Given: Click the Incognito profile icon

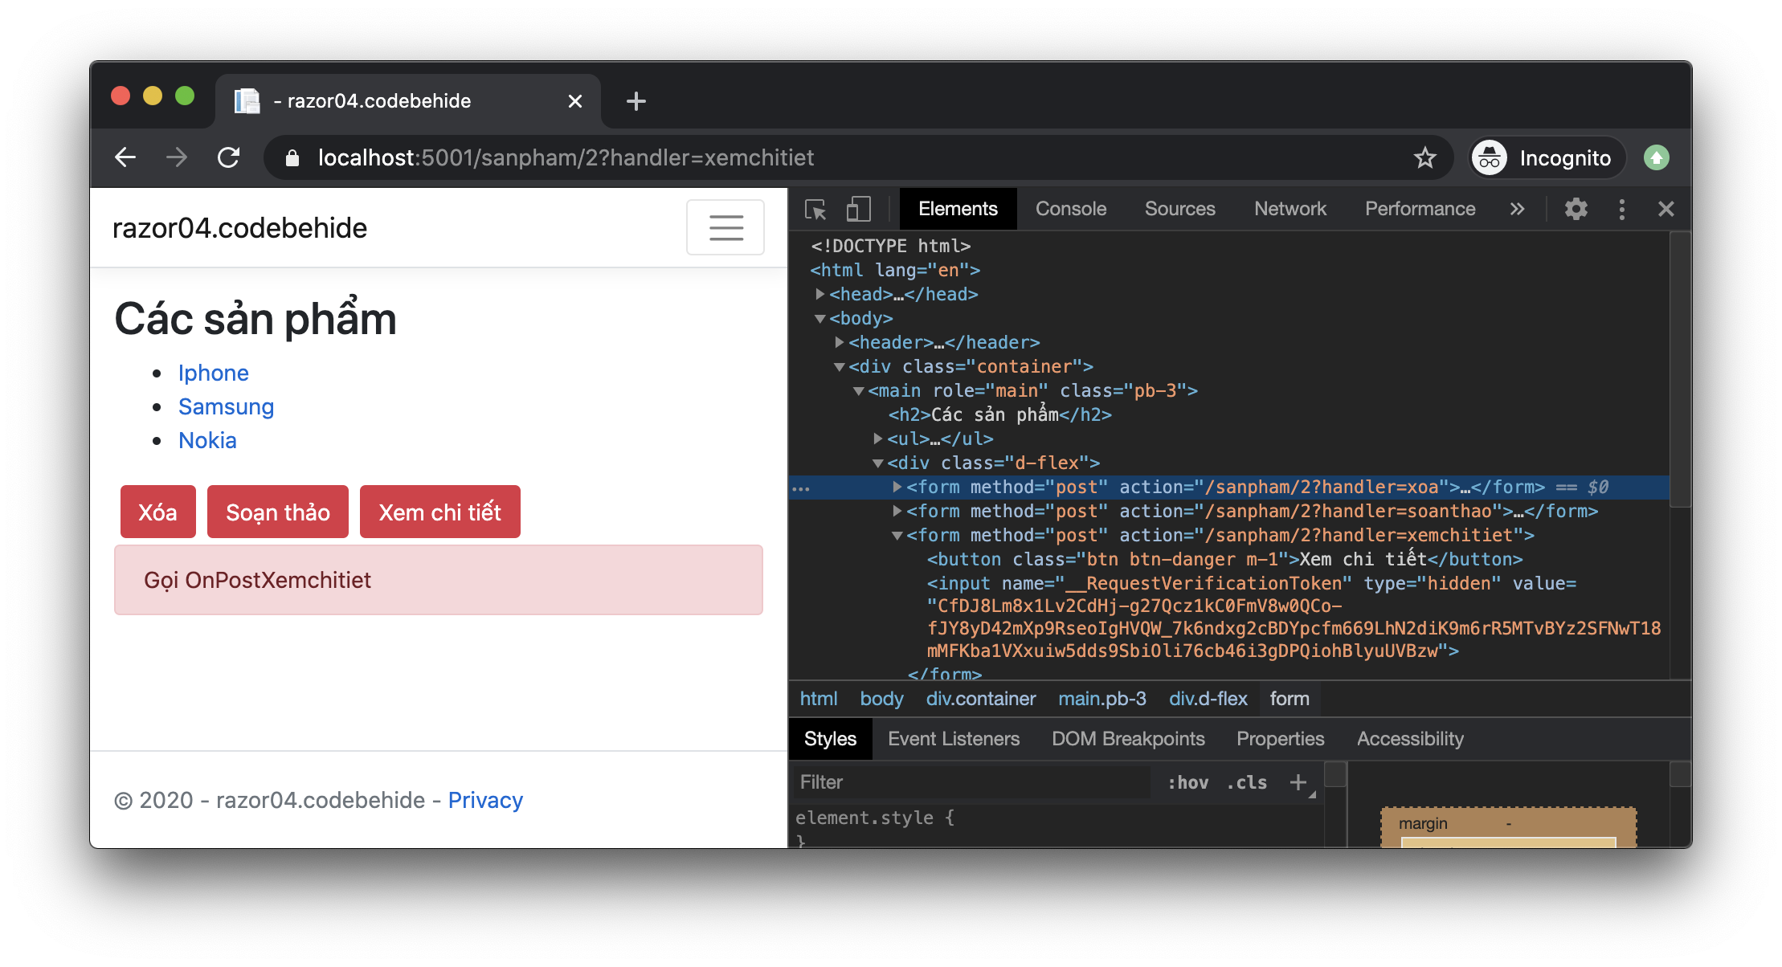Looking at the screenshot, I should click(x=1490, y=157).
